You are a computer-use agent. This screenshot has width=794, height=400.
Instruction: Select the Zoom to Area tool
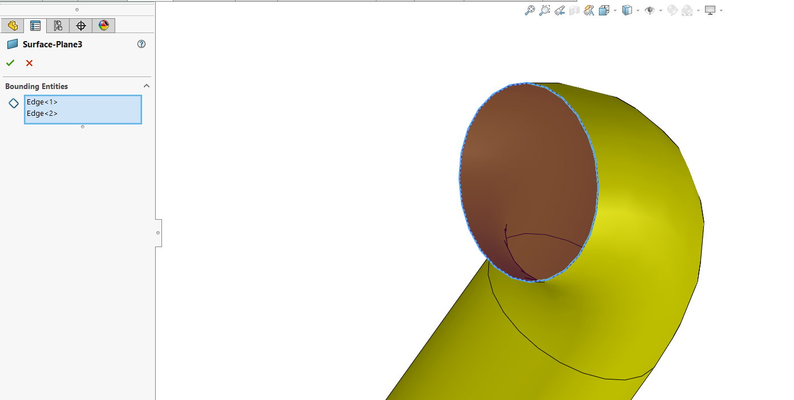pos(545,10)
